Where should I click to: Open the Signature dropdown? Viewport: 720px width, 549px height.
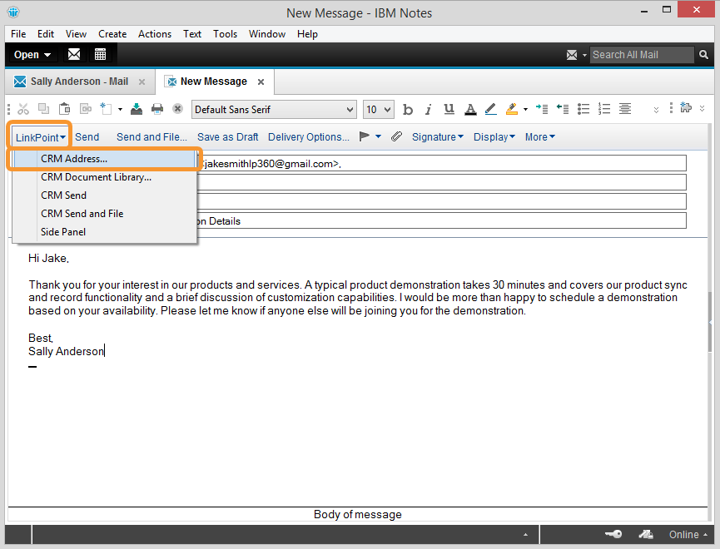tap(438, 136)
